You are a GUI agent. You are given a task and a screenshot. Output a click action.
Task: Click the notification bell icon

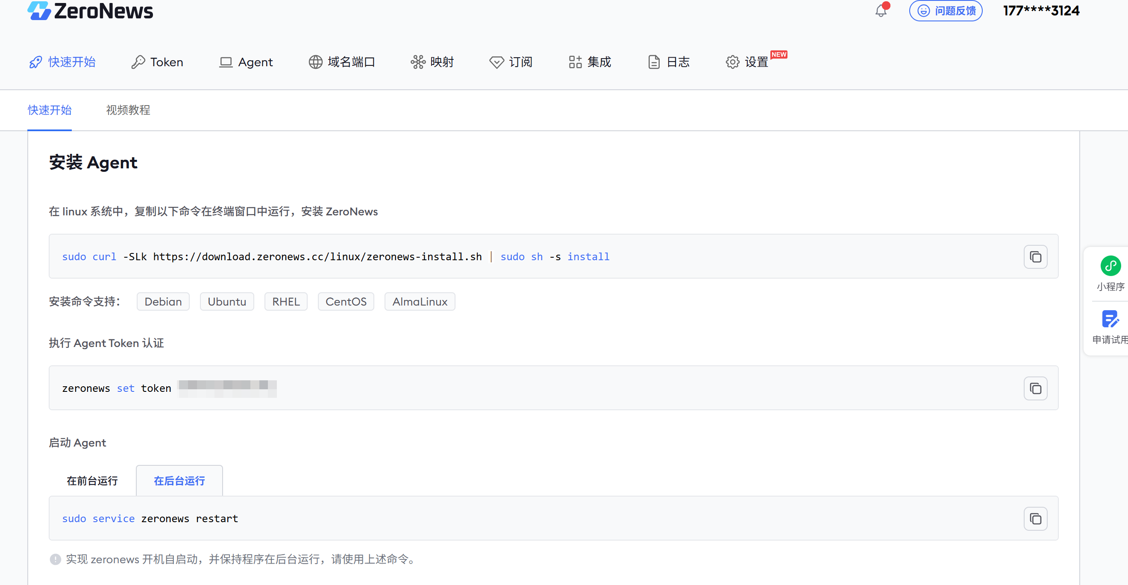coord(881,11)
